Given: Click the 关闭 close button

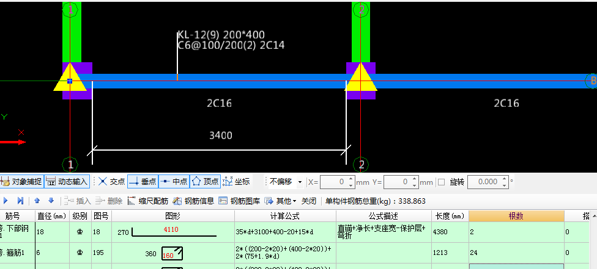Looking at the screenshot, I should click(309, 201).
